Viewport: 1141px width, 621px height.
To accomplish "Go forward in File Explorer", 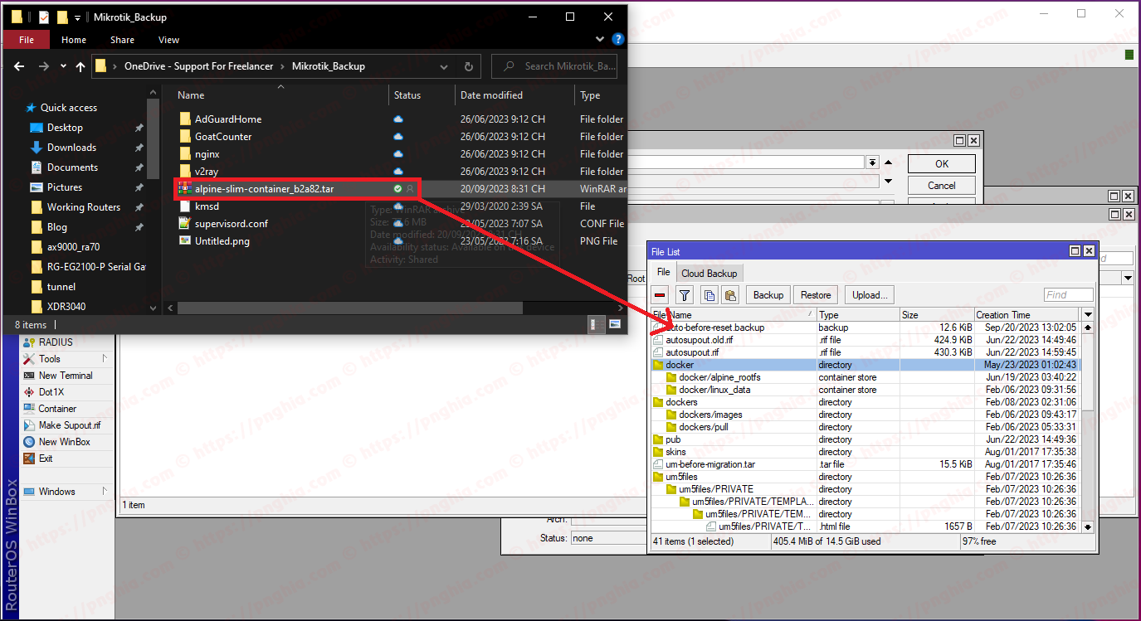I will pyautogui.click(x=44, y=66).
